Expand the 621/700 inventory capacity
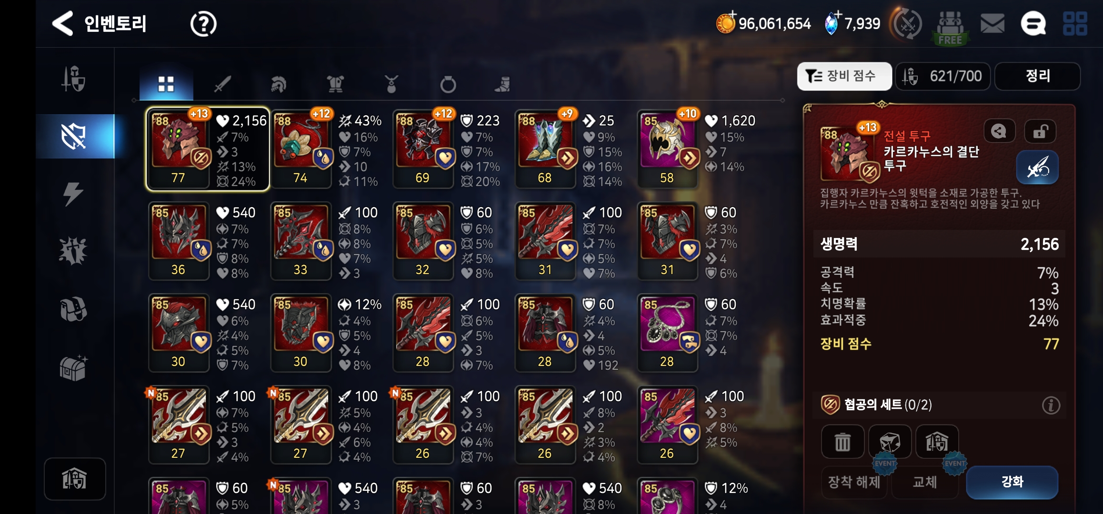 (x=943, y=76)
